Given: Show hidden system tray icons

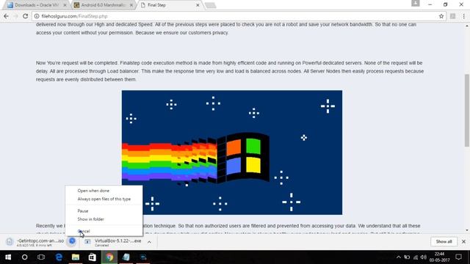Looking at the screenshot, I should (x=398, y=257).
